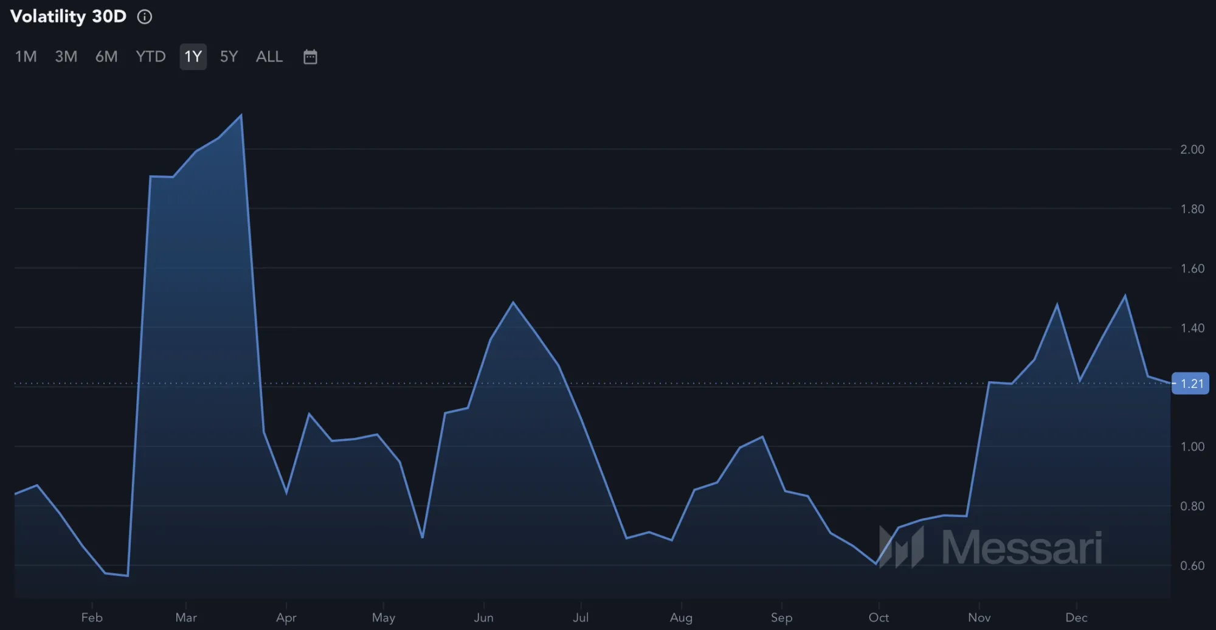Click the Feb x-axis label
Screen dimensions: 1216x630
92,618
